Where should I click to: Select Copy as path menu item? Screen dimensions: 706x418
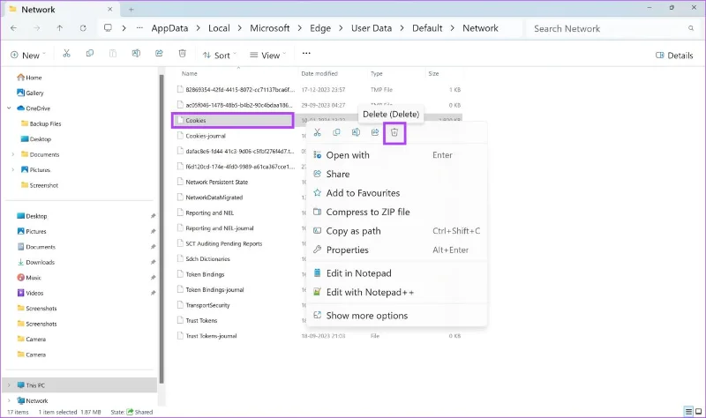(x=396, y=231)
